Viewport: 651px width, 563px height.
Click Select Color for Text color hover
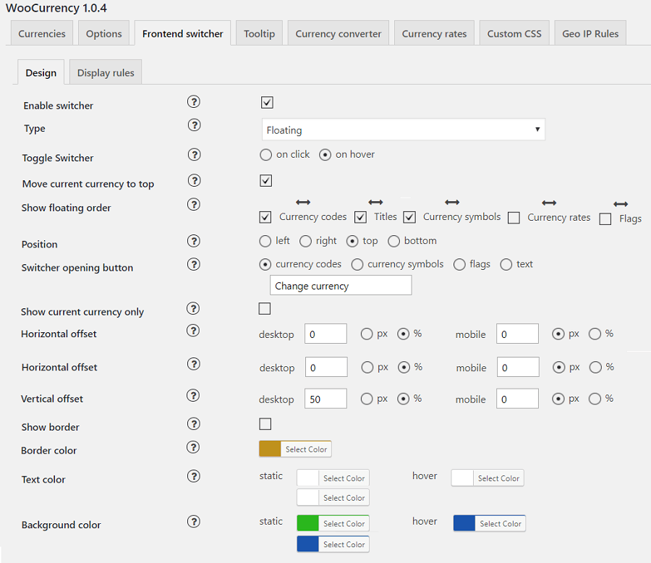pyautogui.click(x=498, y=478)
